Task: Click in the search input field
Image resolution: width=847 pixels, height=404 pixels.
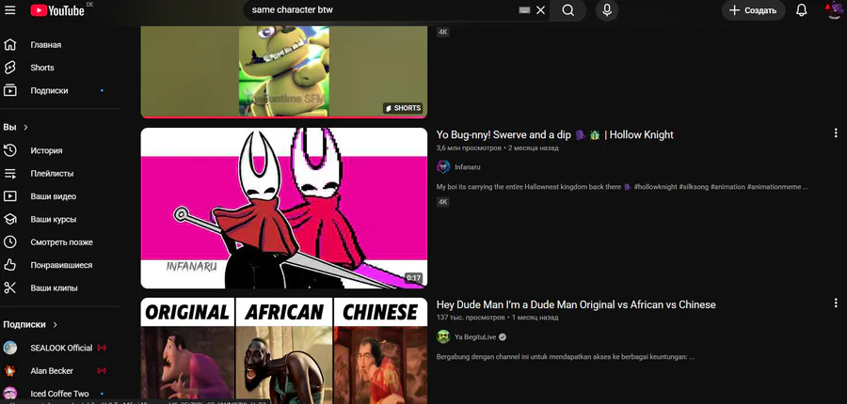Action: [381, 10]
